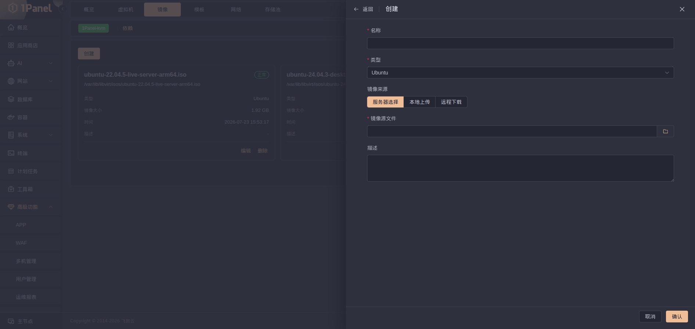The width and height of the screenshot is (695, 329).
Task: Select 本地上传 as image source
Action: (x=420, y=102)
